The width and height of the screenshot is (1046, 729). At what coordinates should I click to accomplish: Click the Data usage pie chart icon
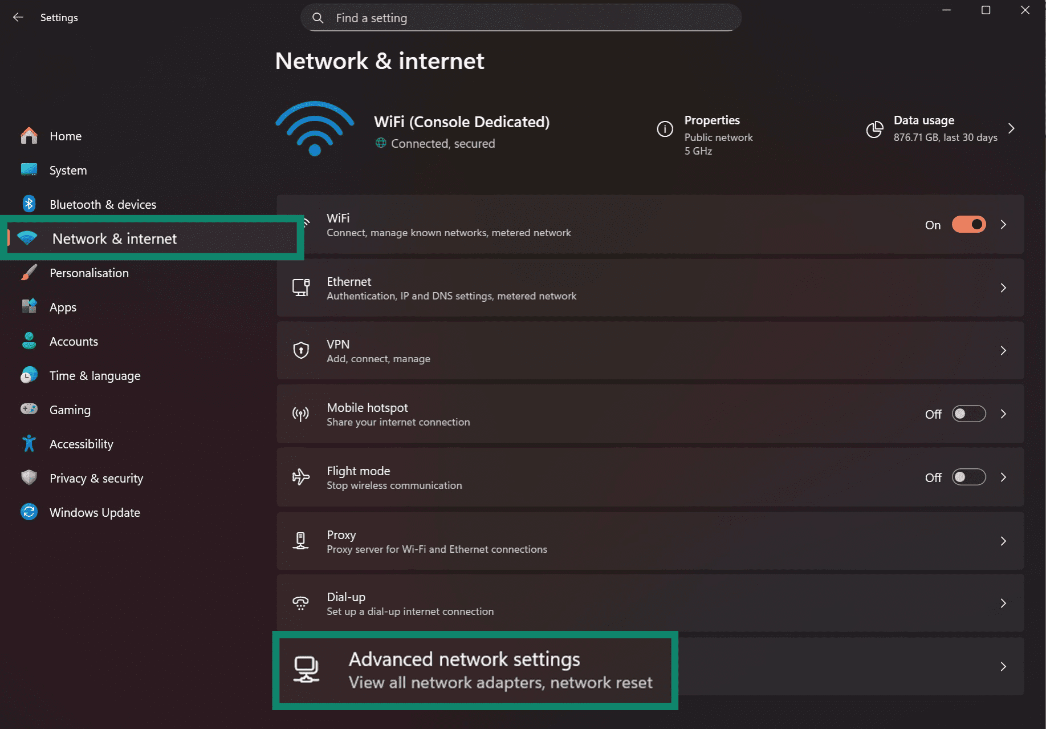pyautogui.click(x=874, y=129)
